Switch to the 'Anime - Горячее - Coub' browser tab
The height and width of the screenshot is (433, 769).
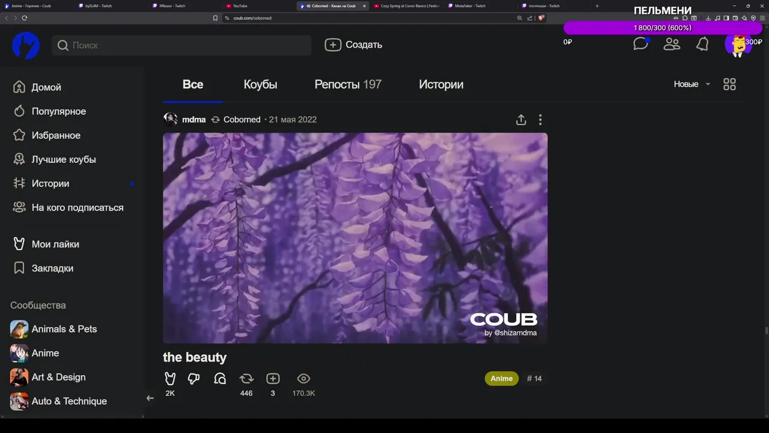click(x=37, y=6)
